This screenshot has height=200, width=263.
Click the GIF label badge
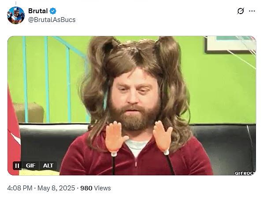click(30, 166)
